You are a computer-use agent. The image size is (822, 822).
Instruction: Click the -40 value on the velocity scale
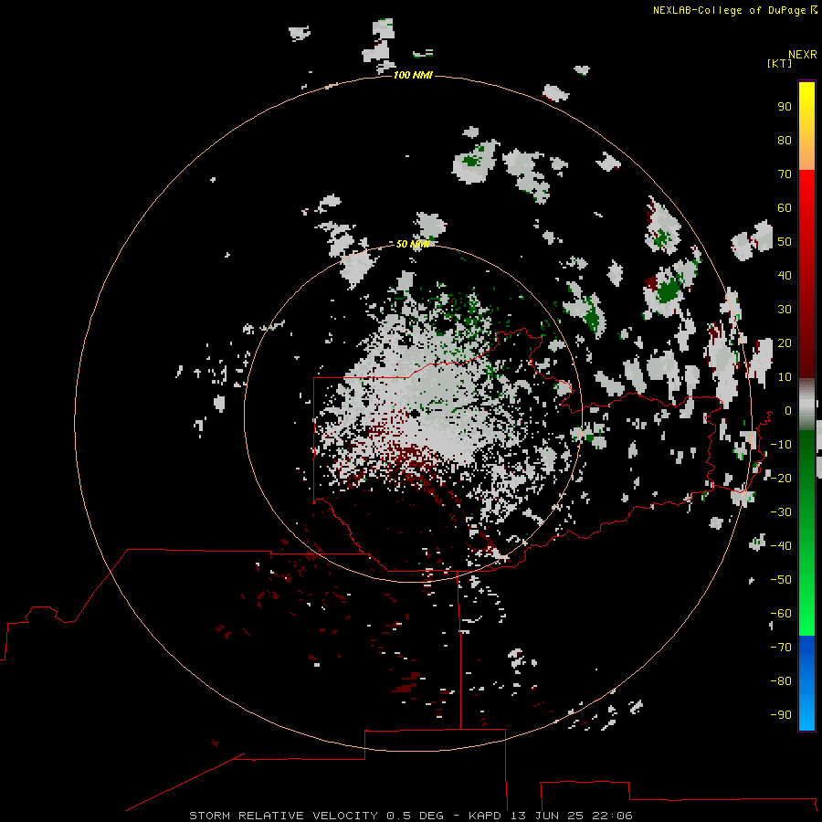[781, 546]
